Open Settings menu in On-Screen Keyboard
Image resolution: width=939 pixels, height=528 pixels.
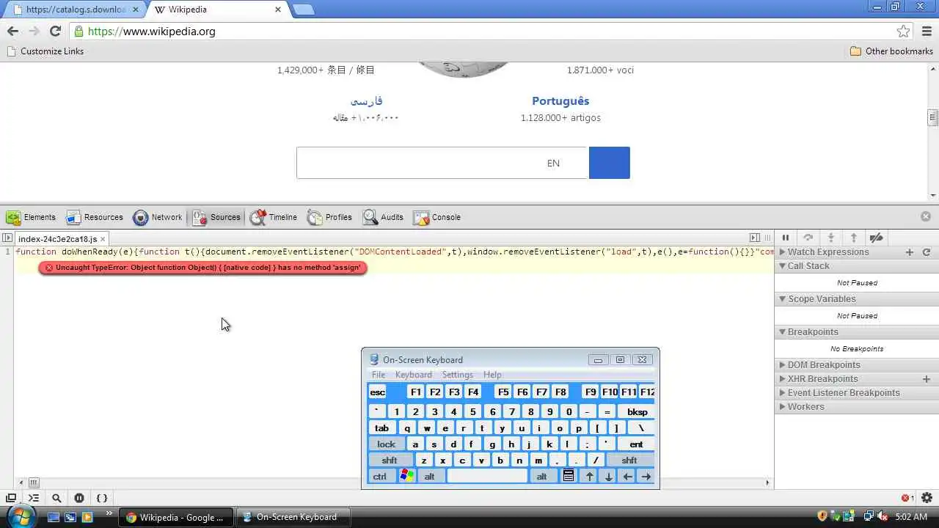pyautogui.click(x=458, y=375)
